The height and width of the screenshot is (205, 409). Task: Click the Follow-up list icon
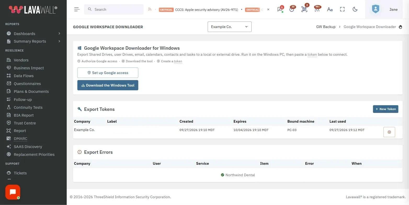9,99
